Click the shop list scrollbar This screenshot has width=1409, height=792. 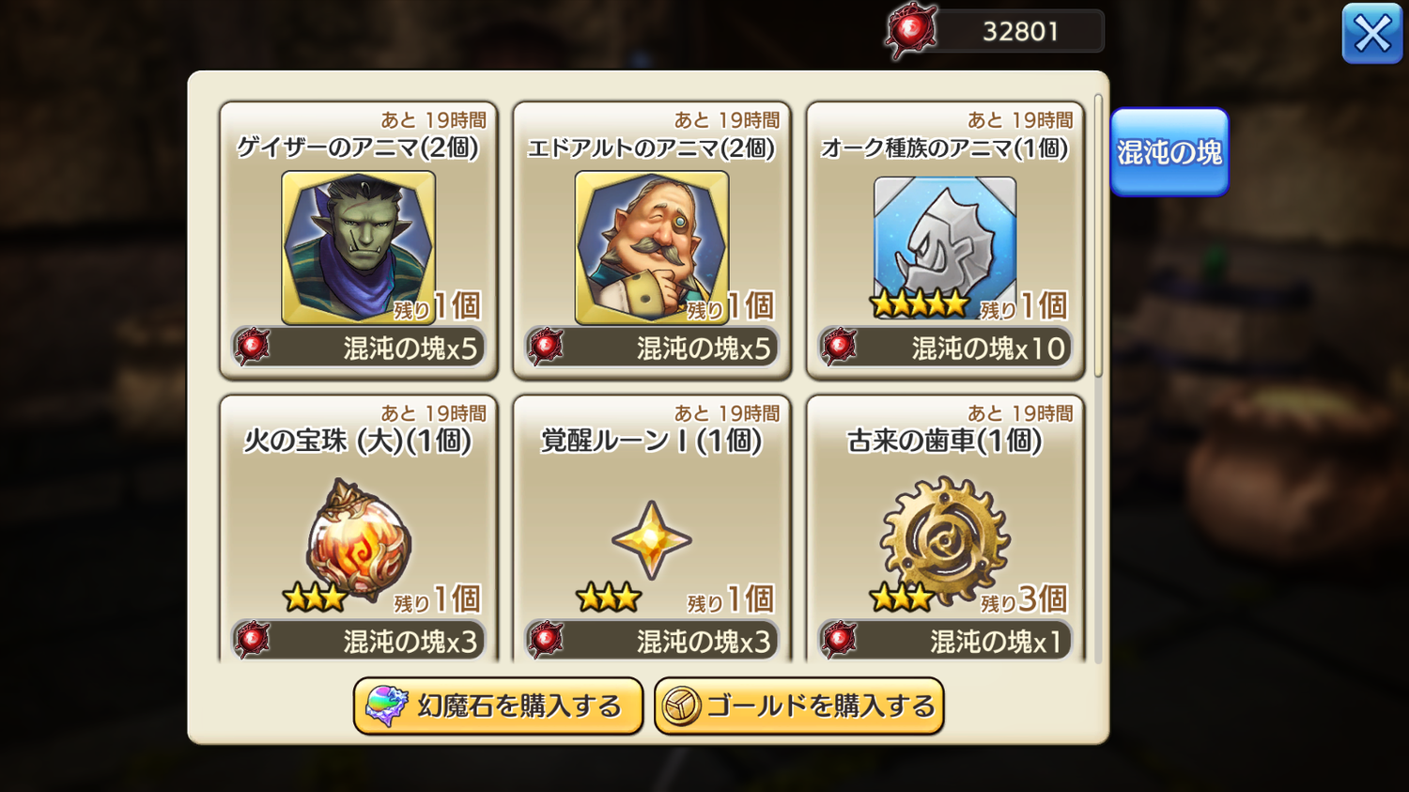(1098, 236)
